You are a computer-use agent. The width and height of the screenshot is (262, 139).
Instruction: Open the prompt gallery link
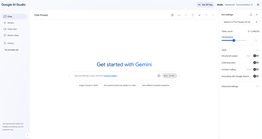tap(110, 76)
